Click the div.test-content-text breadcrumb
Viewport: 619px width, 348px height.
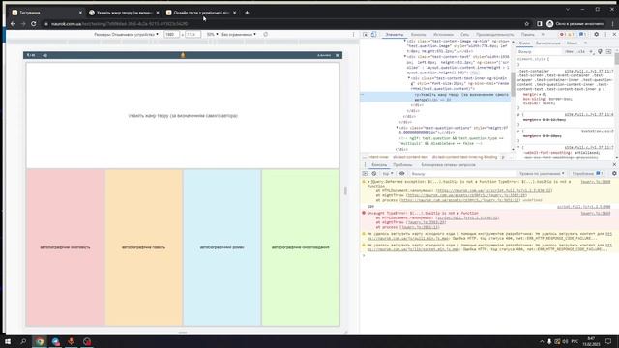tap(410, 157)
